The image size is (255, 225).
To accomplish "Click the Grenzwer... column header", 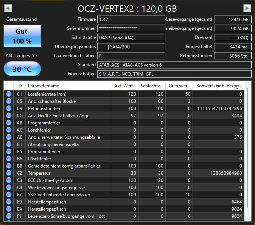I will (x=179, y=86).
